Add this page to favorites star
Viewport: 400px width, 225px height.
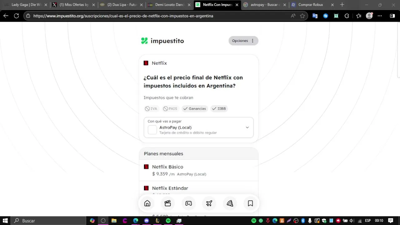302,16
